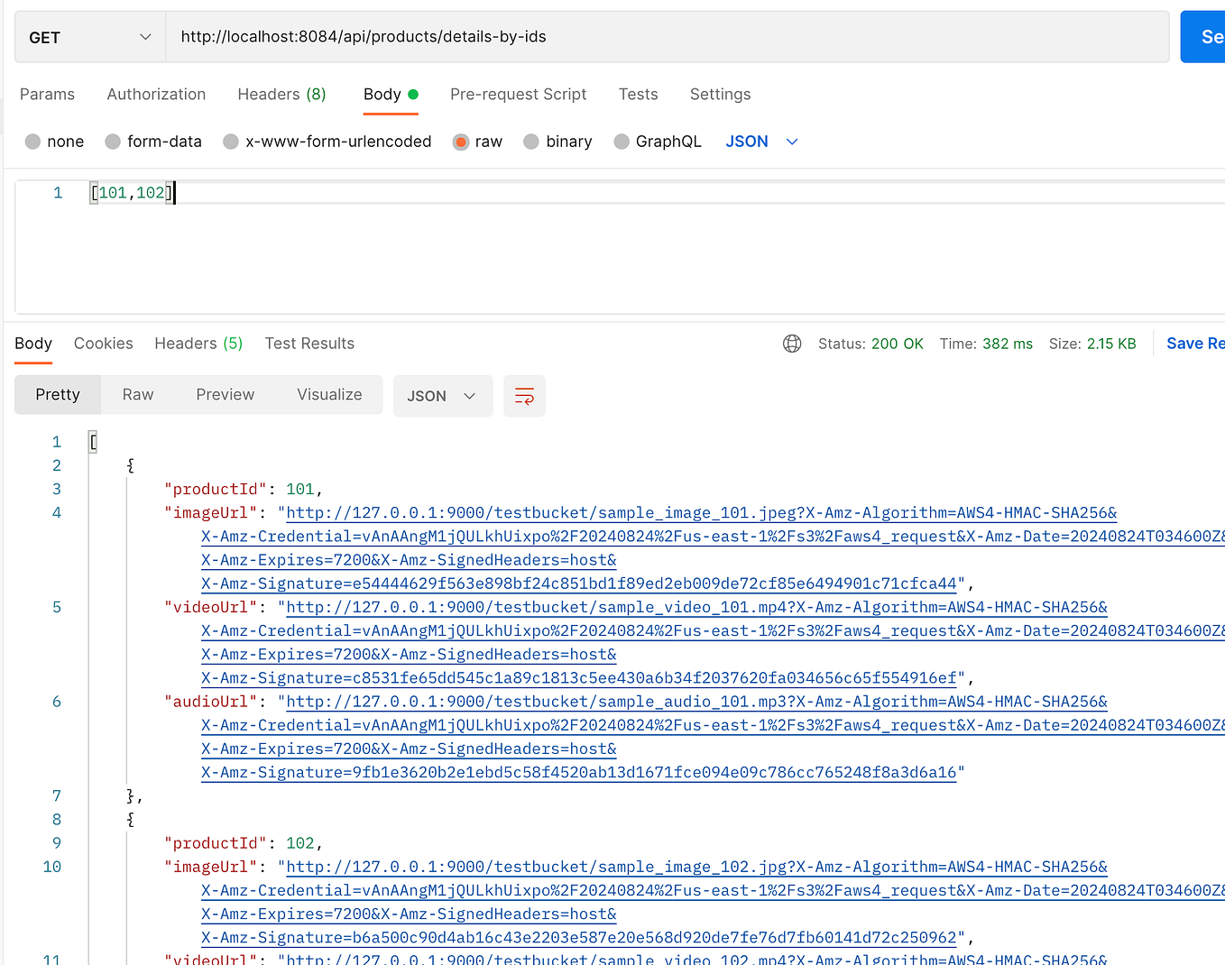Open the body format JSON dropdown
Image resolution: width=1225 pixels, height=965 pixels.
pyautogui.click(x=760, y=141)
